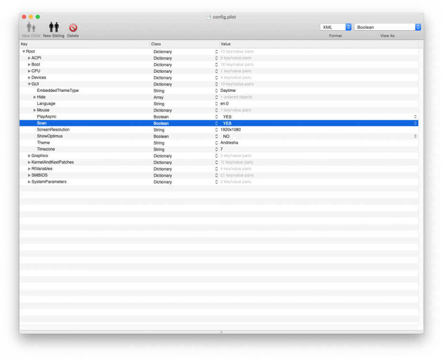Expand the Hide array
443x359 pixels.
coord(35,97)
